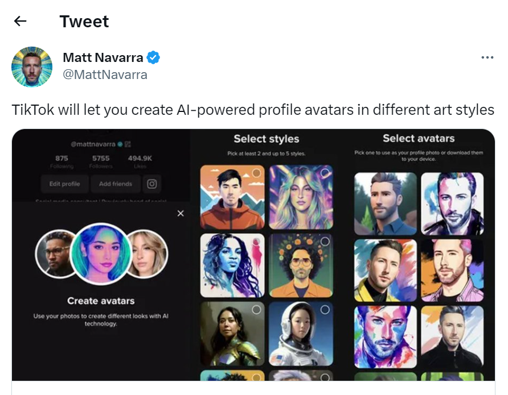Open Matt Navarra's profile avatar

pyautogui.click(x=32, y=66)
